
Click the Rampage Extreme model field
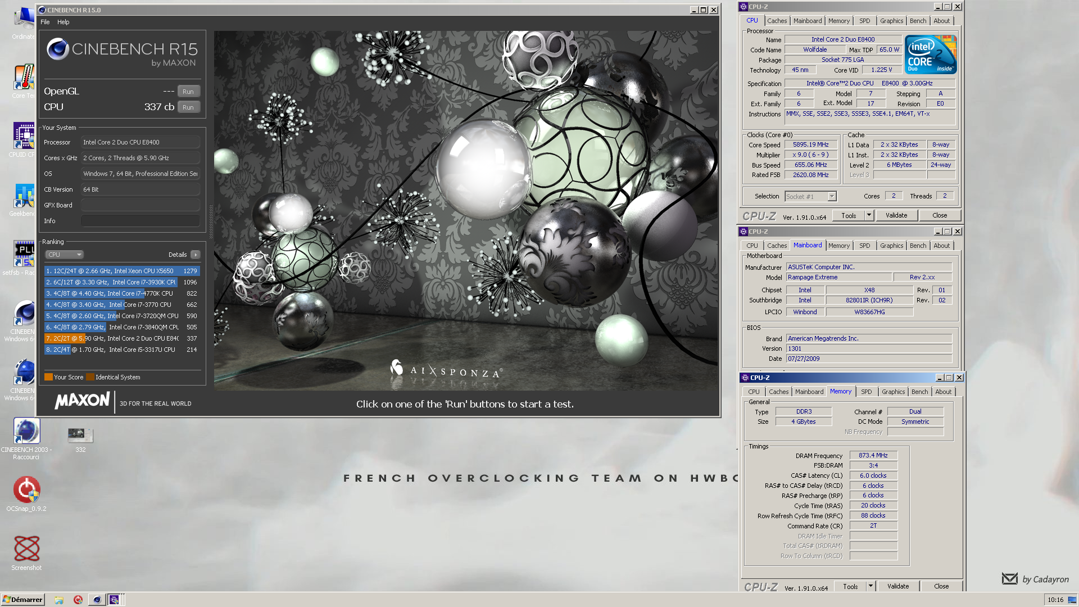pos(838,277)
